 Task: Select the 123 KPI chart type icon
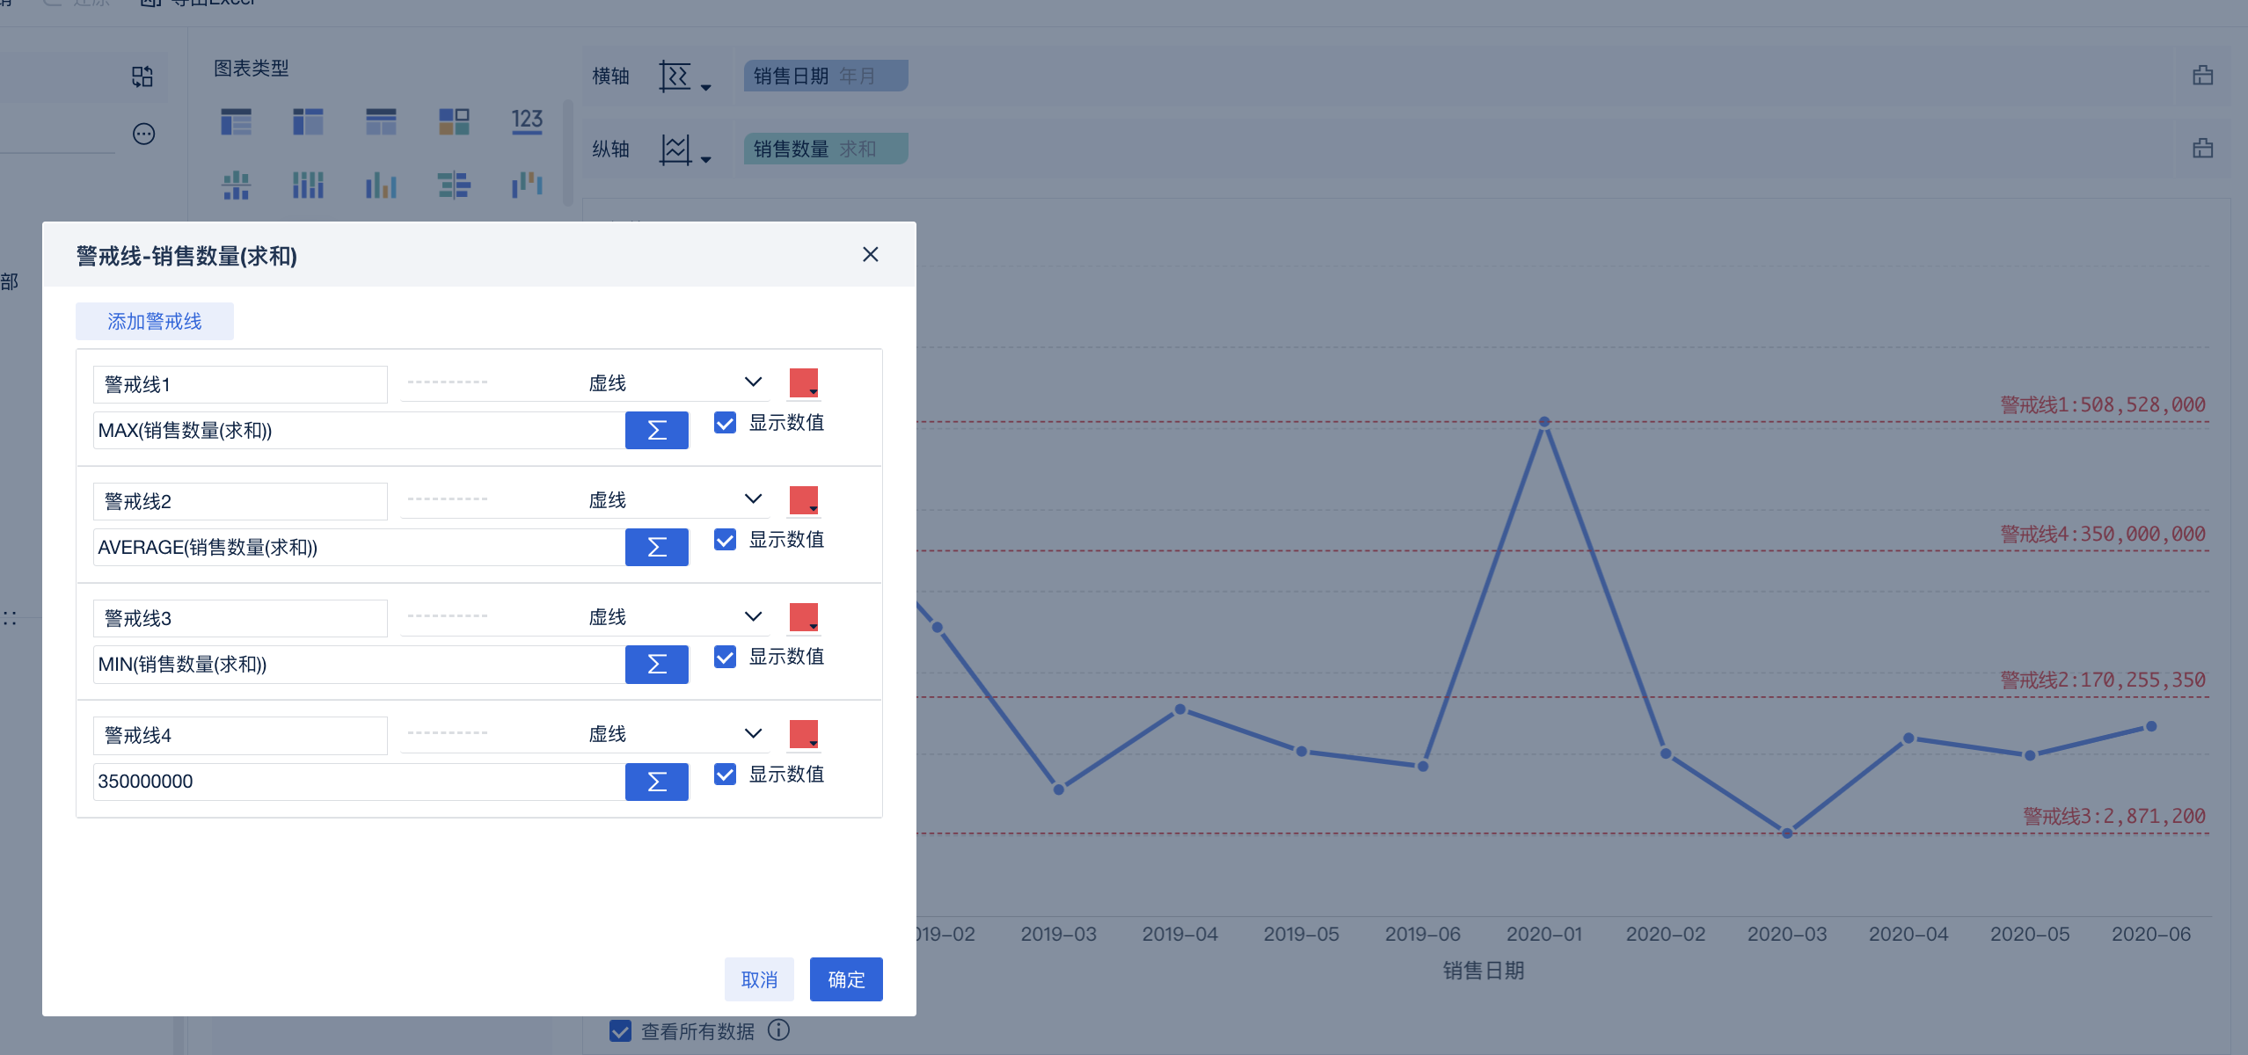(527, 121)
